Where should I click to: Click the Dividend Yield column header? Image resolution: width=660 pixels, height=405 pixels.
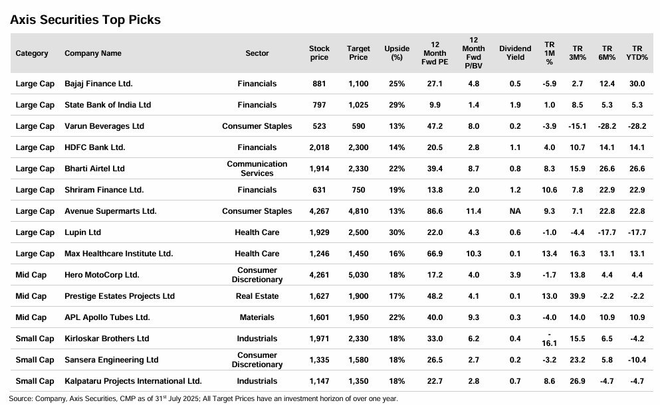(x=515, y=53)
